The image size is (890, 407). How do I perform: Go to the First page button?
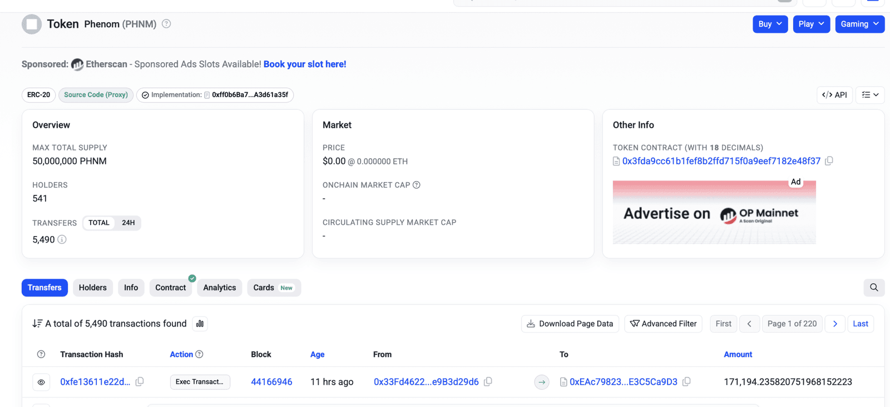pyautogui.click(x=724, y=324)
